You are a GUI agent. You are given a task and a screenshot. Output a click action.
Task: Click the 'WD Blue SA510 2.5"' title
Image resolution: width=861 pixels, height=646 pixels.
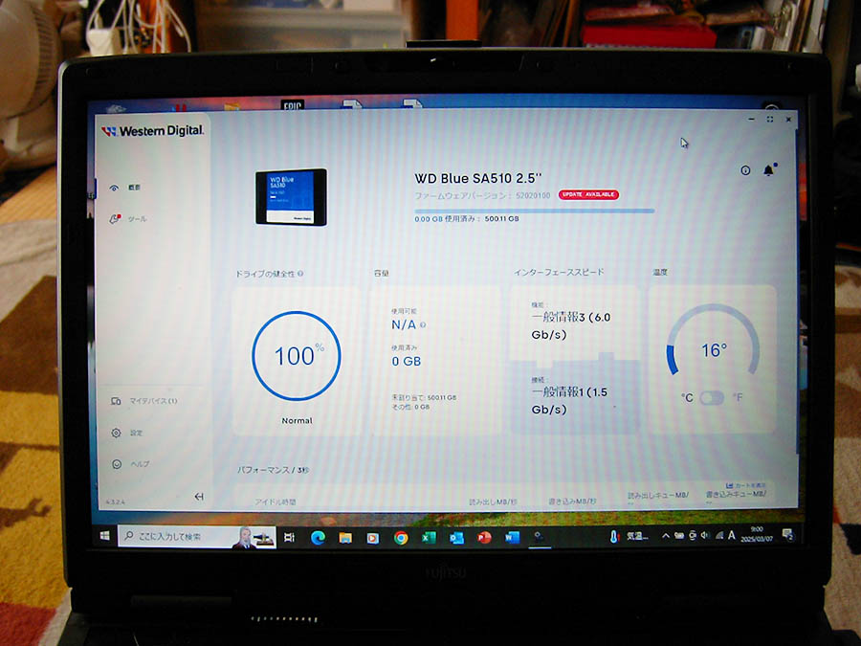(x=477, y=178)
